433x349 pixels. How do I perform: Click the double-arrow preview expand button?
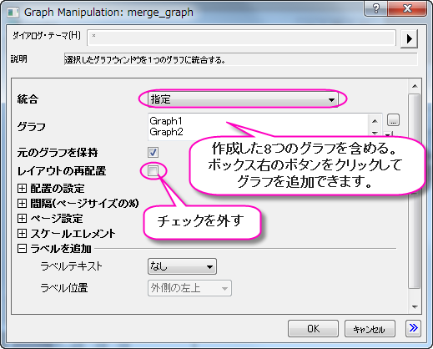(413, 328)
